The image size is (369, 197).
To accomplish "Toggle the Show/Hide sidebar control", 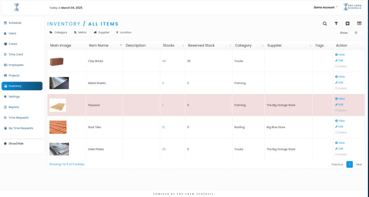I will click(x=16, y=144).
